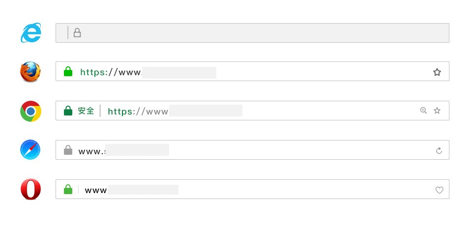Click the green padlock in Chrome bar

click(68, 111)
